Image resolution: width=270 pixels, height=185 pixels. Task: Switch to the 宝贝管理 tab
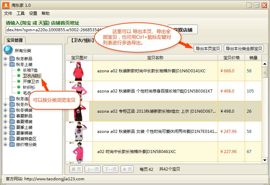(x=15, y=40)
